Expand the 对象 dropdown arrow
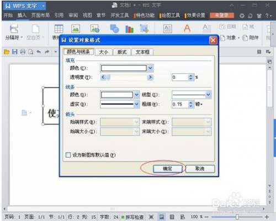The width and height of the screenshot is (276, 221). click(x=238, y=38)
